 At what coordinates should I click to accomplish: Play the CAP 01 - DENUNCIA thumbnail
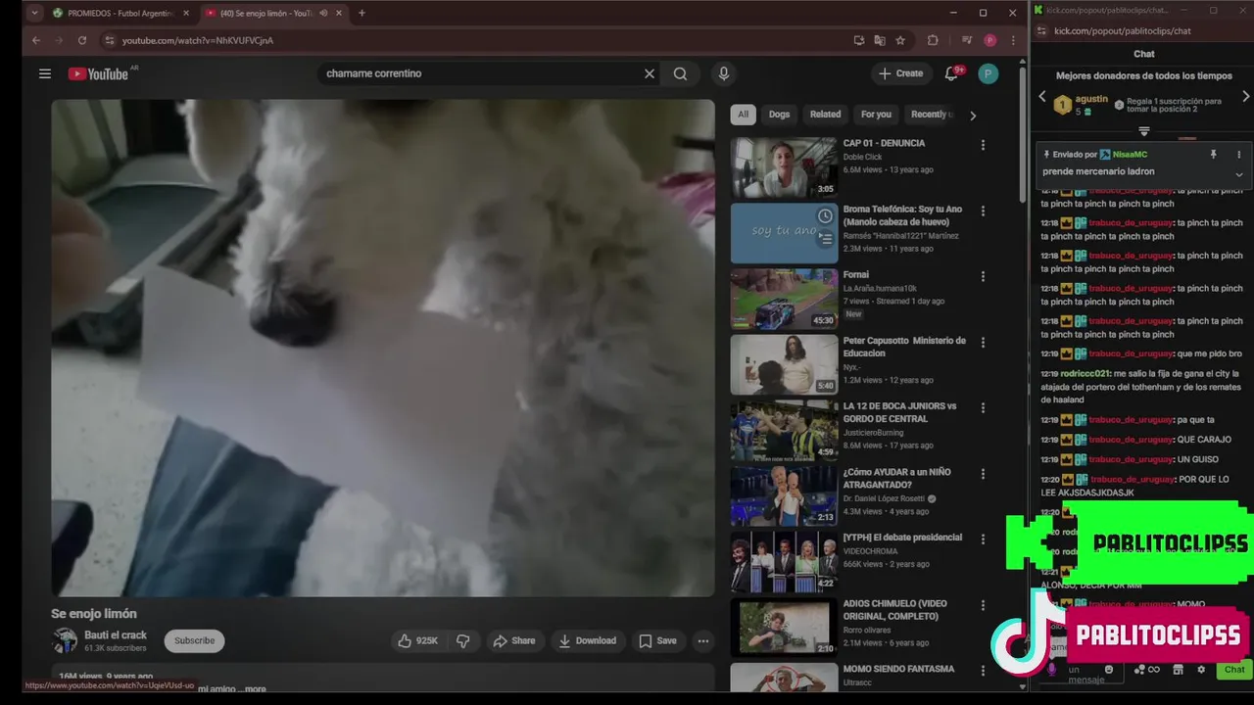click(784, 167)
